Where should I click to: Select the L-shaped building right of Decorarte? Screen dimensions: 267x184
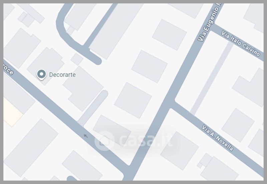click(83, 89)
